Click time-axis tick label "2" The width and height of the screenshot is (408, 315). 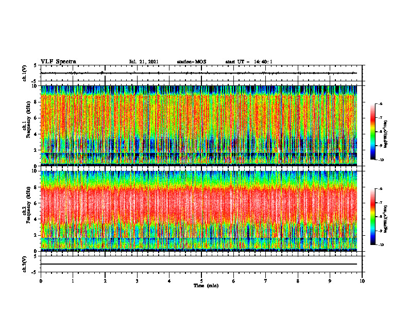pyautogui.click(x=105, y=281)
